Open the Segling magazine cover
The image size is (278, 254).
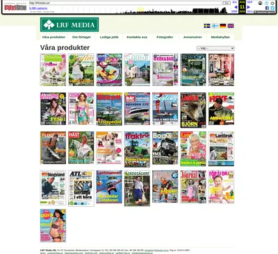pos(165,109)
